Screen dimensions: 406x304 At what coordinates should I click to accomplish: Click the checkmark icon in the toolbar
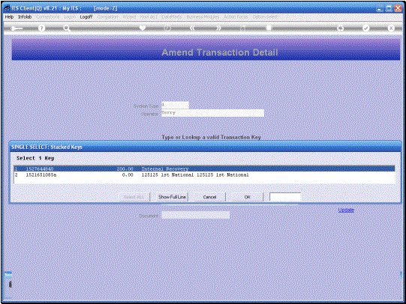pyautogui.click(x=365, y=28)
